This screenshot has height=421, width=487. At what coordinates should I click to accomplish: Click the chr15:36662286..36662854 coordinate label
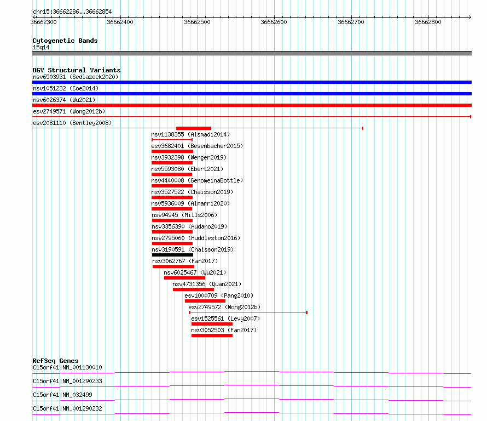pyautogui.click(x=72, y=12)
